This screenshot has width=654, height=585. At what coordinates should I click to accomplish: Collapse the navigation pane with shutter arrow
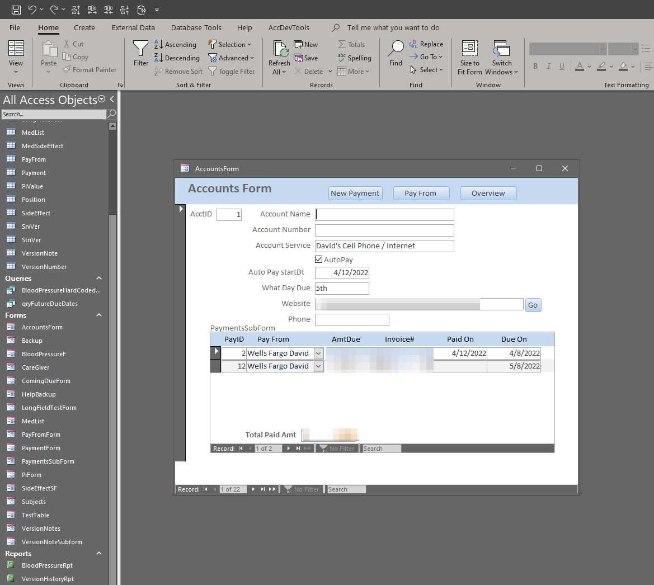click(112, 99)
